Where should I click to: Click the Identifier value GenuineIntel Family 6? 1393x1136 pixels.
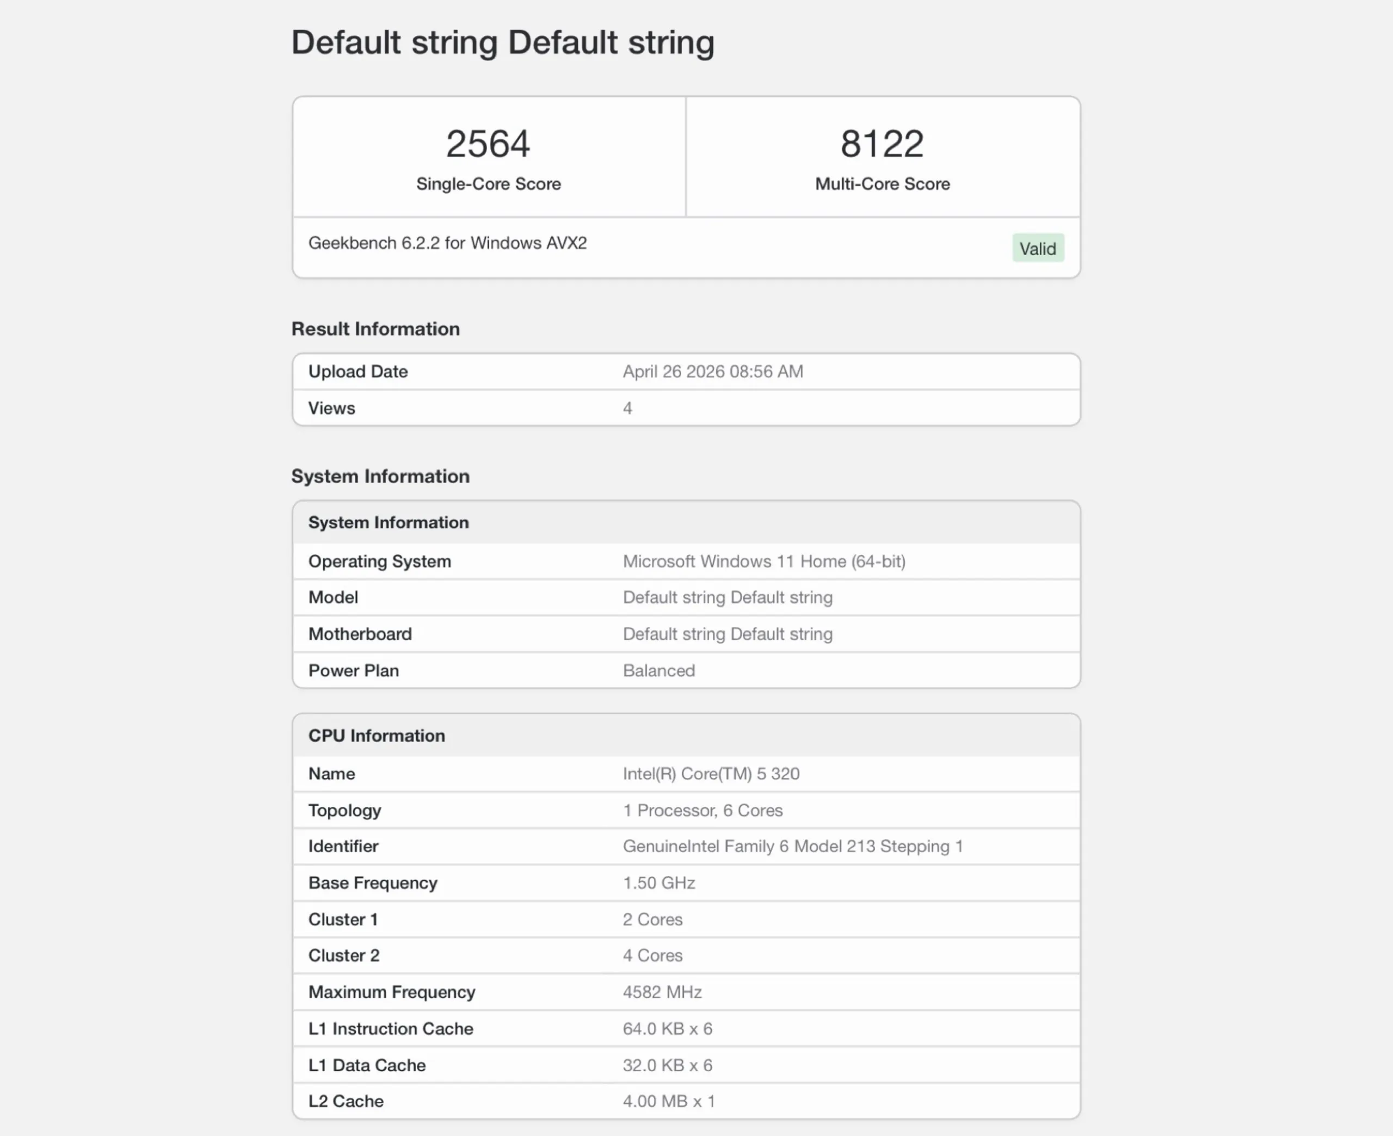coord(792,847)
